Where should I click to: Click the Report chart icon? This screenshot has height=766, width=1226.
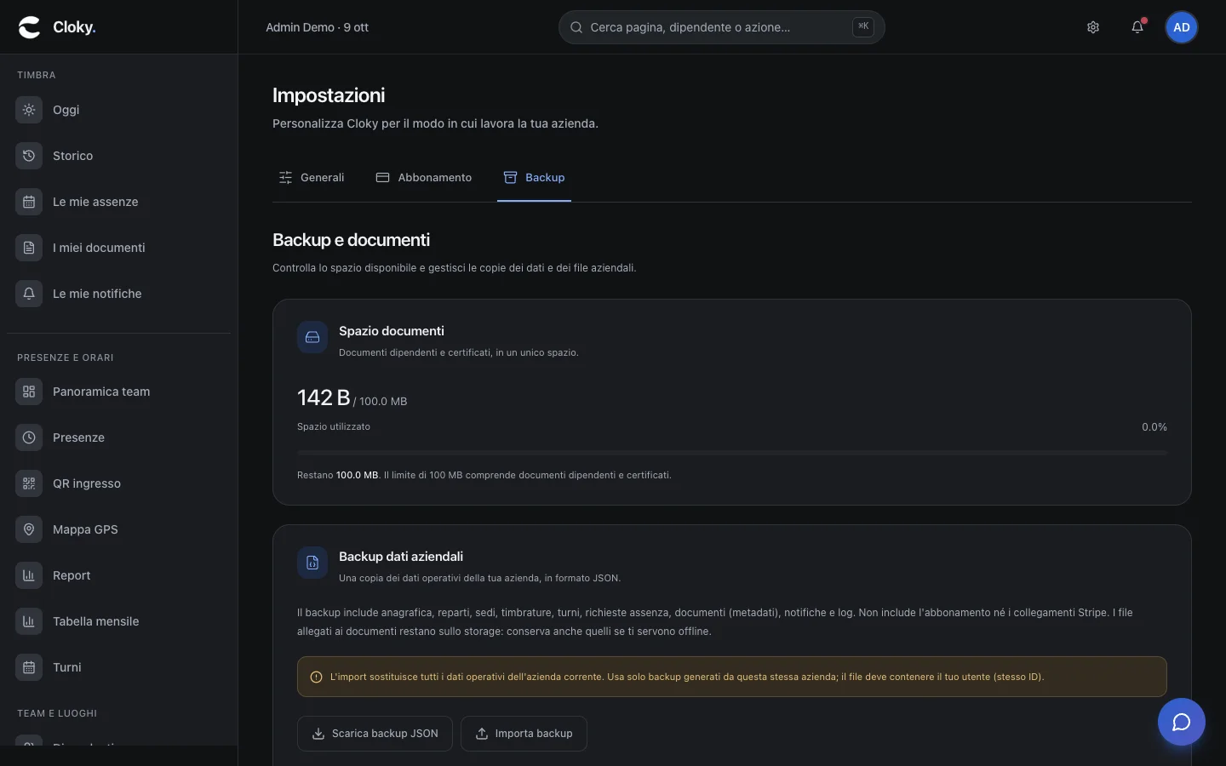(x=29, y=575)
